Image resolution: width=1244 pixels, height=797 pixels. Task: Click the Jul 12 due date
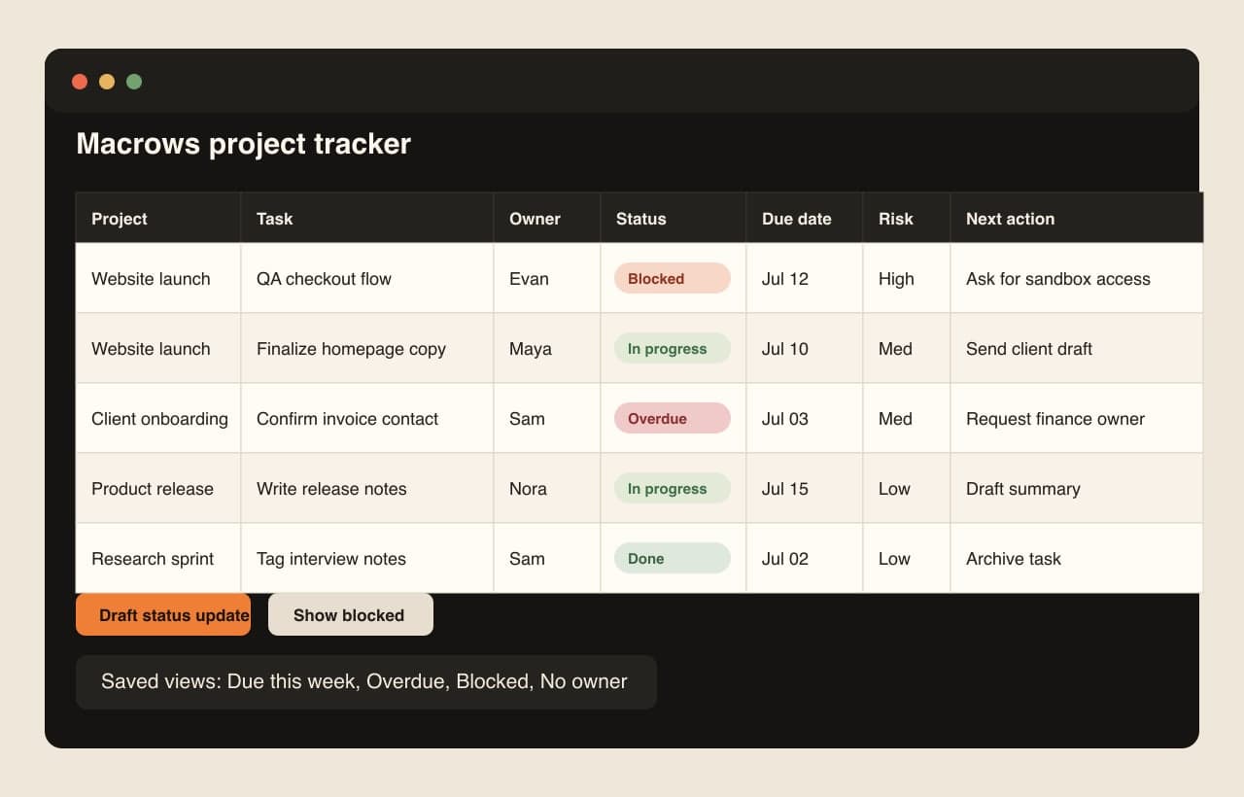pos(805,278)
